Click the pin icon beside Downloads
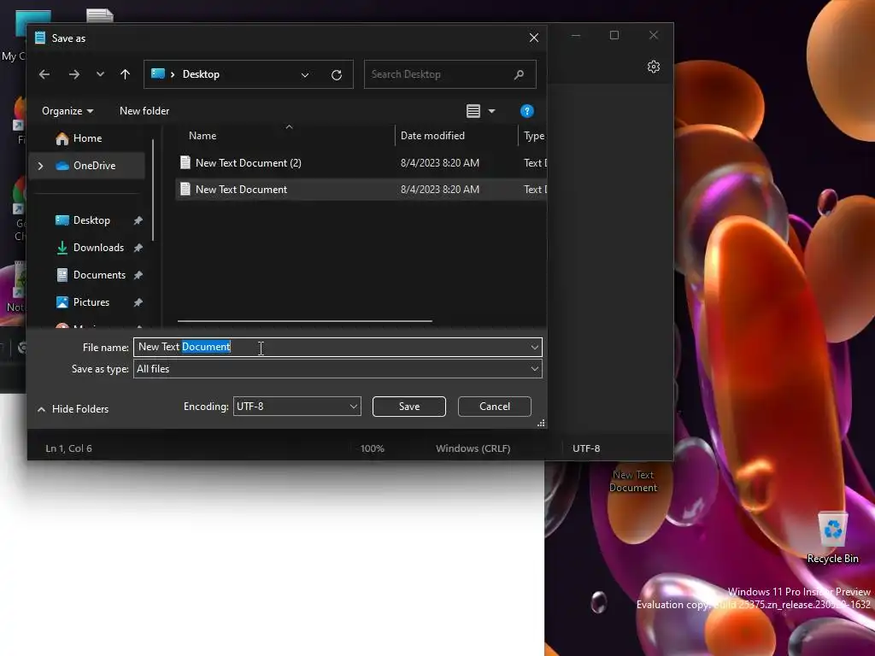 tap(138, 248)
